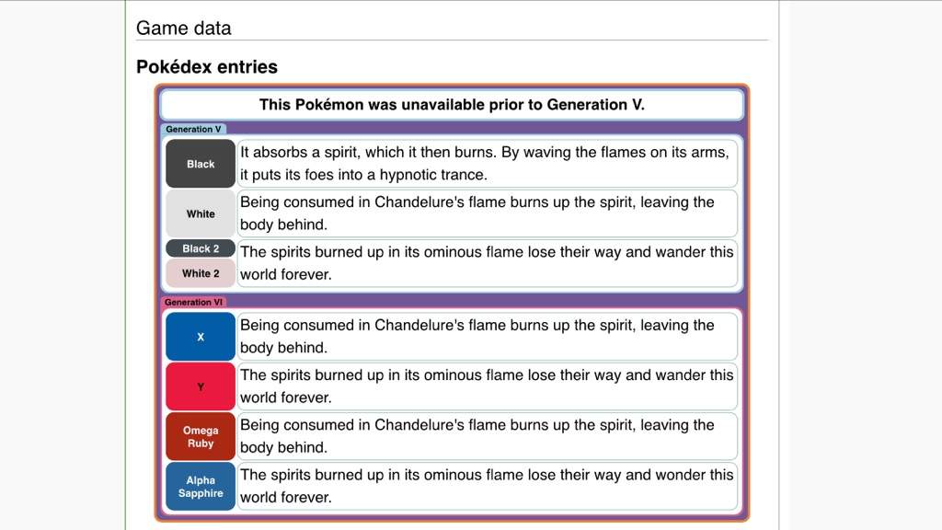The height and width of the screenshot is (530, 942).
Task: Click the Generation V header label
Action: coord(193,129)
